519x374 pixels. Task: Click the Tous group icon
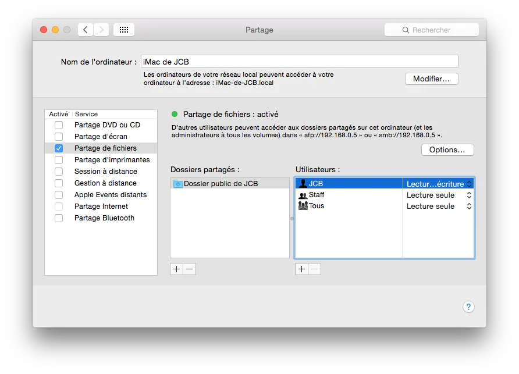pyautogui.click(x=303, y=206)
